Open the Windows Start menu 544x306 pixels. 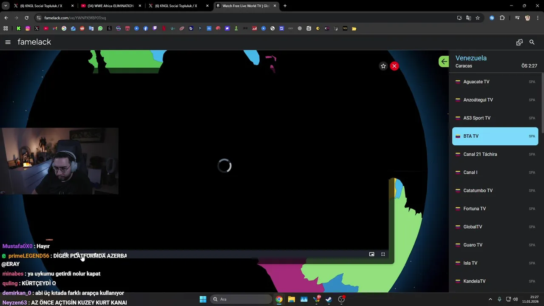click(x=203, y=299)
